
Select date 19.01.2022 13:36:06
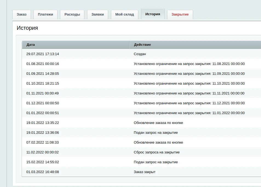43,133
